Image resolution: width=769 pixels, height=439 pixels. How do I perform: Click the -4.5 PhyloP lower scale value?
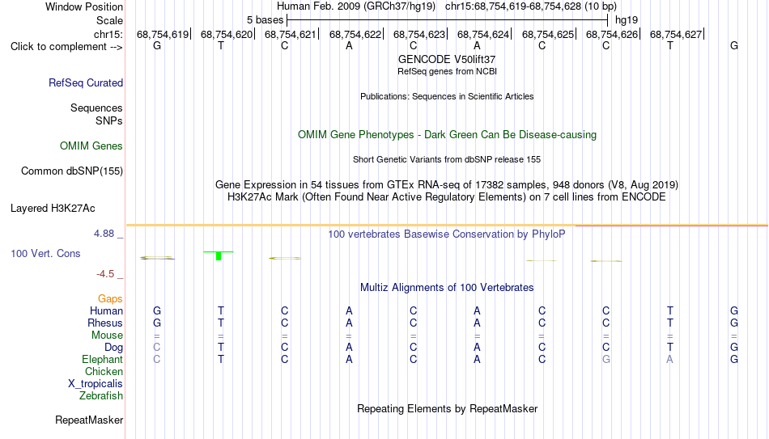click(x=105, y=274)
